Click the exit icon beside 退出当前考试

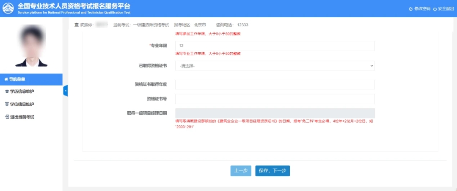click(6, 117)
